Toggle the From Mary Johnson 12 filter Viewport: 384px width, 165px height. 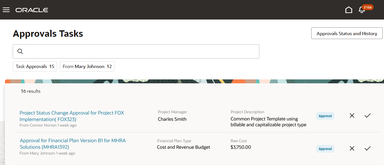87,66
